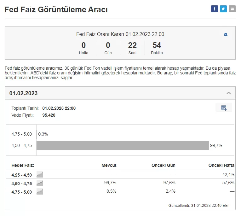Open chart icon for 4,75 - 5,00 row

[40, 191]
